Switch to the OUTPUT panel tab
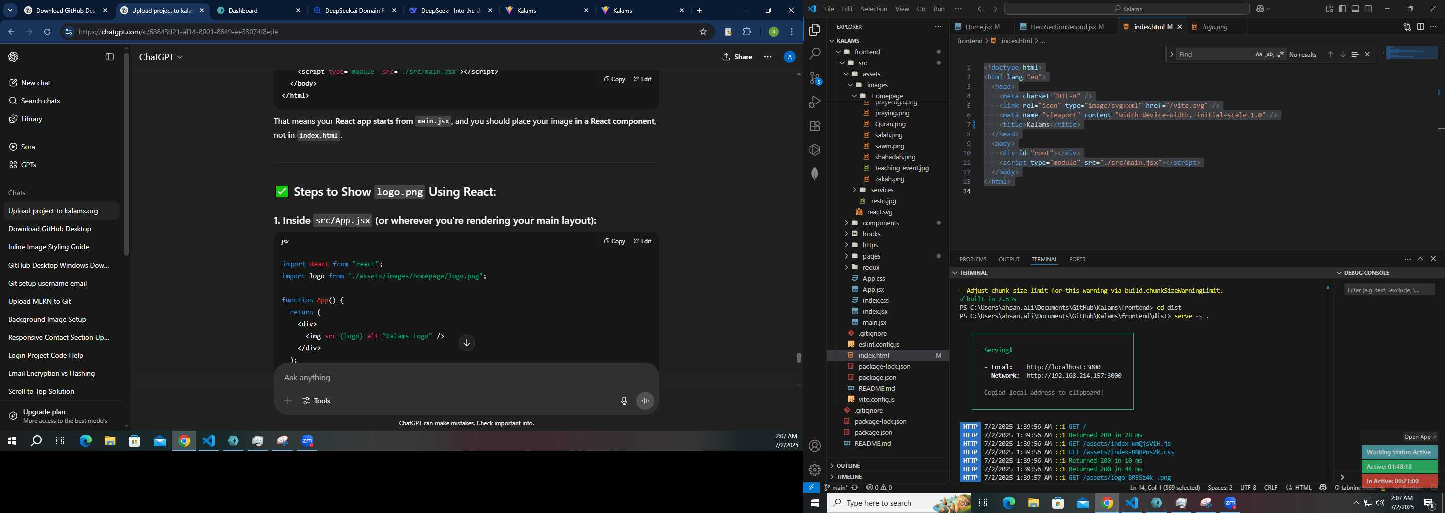1445x513 pixels. (x=1008, y=260)
